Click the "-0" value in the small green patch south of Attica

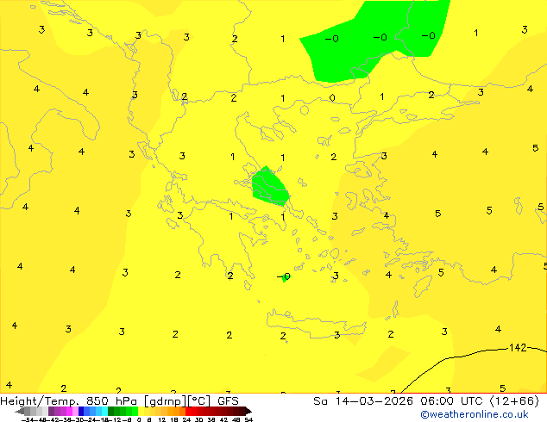(284, 276)
